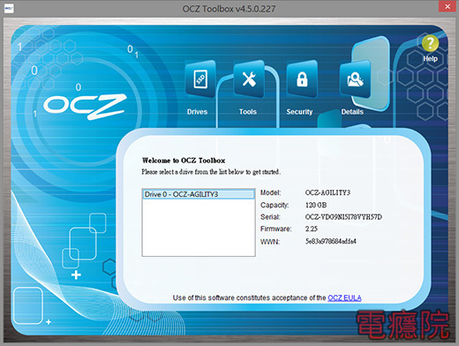Click the capacity value 120 GB

click(316, 205)
